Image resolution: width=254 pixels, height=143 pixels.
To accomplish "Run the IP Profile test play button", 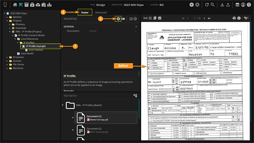I will point(118,19).
